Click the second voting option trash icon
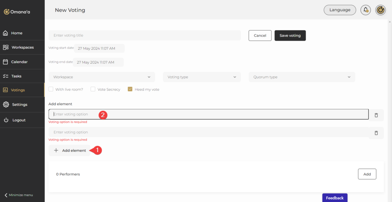Screen dimensions: 392x202 pyautogui.click(x=376, y=133)
